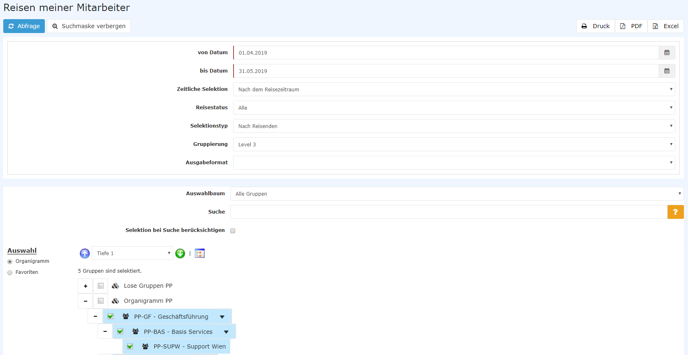This screenshot has height=355, width=688.
Task: Click the Suche text input field
Action: pyautogui.click(x=448, y=212)
